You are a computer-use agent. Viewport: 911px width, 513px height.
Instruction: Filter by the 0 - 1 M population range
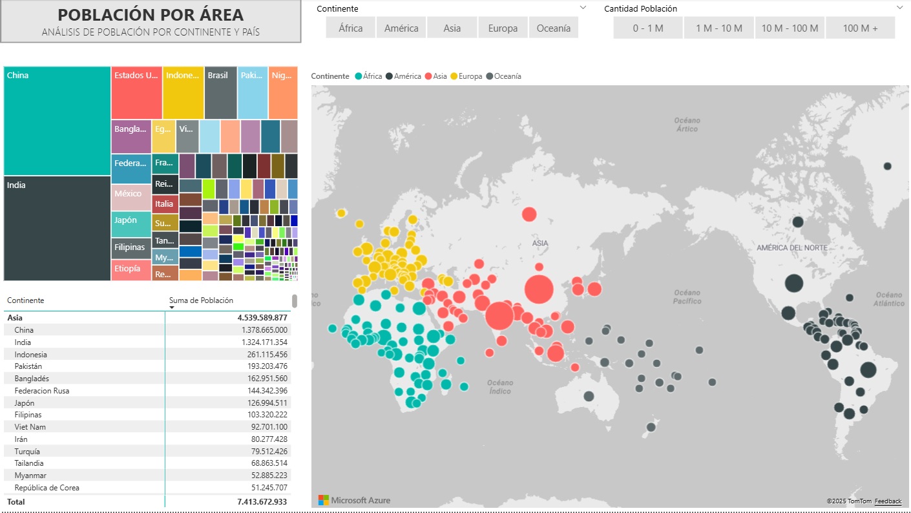pos(648,28)
